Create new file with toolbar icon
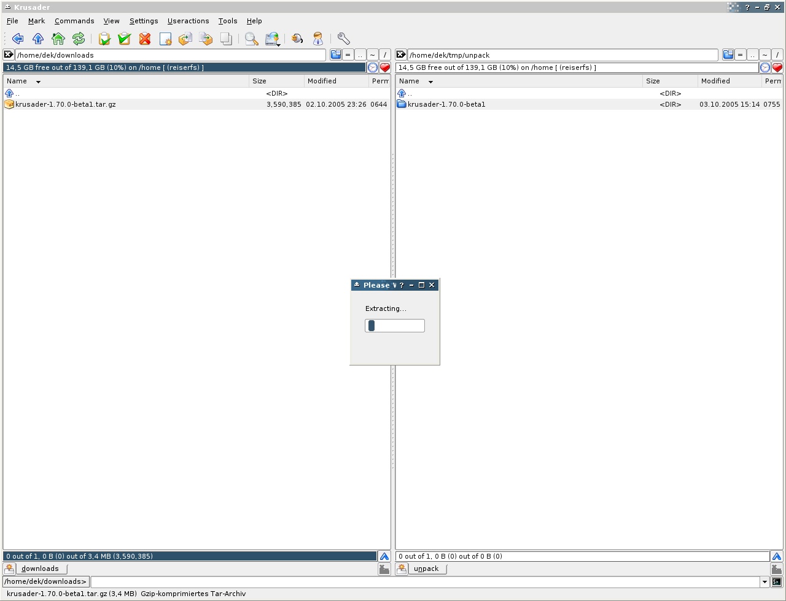Screen dimensions: 786x601 tap(165, 39)
